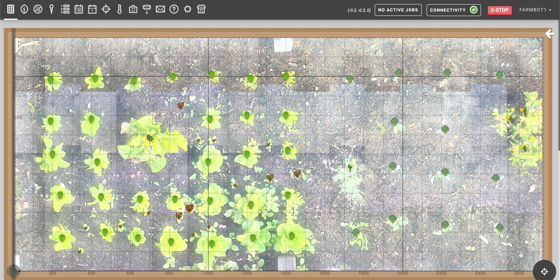The width and height of the screenshot is (560, 280).
Task: Open the CONNECTIVITY status button
Action: [454, 10]
